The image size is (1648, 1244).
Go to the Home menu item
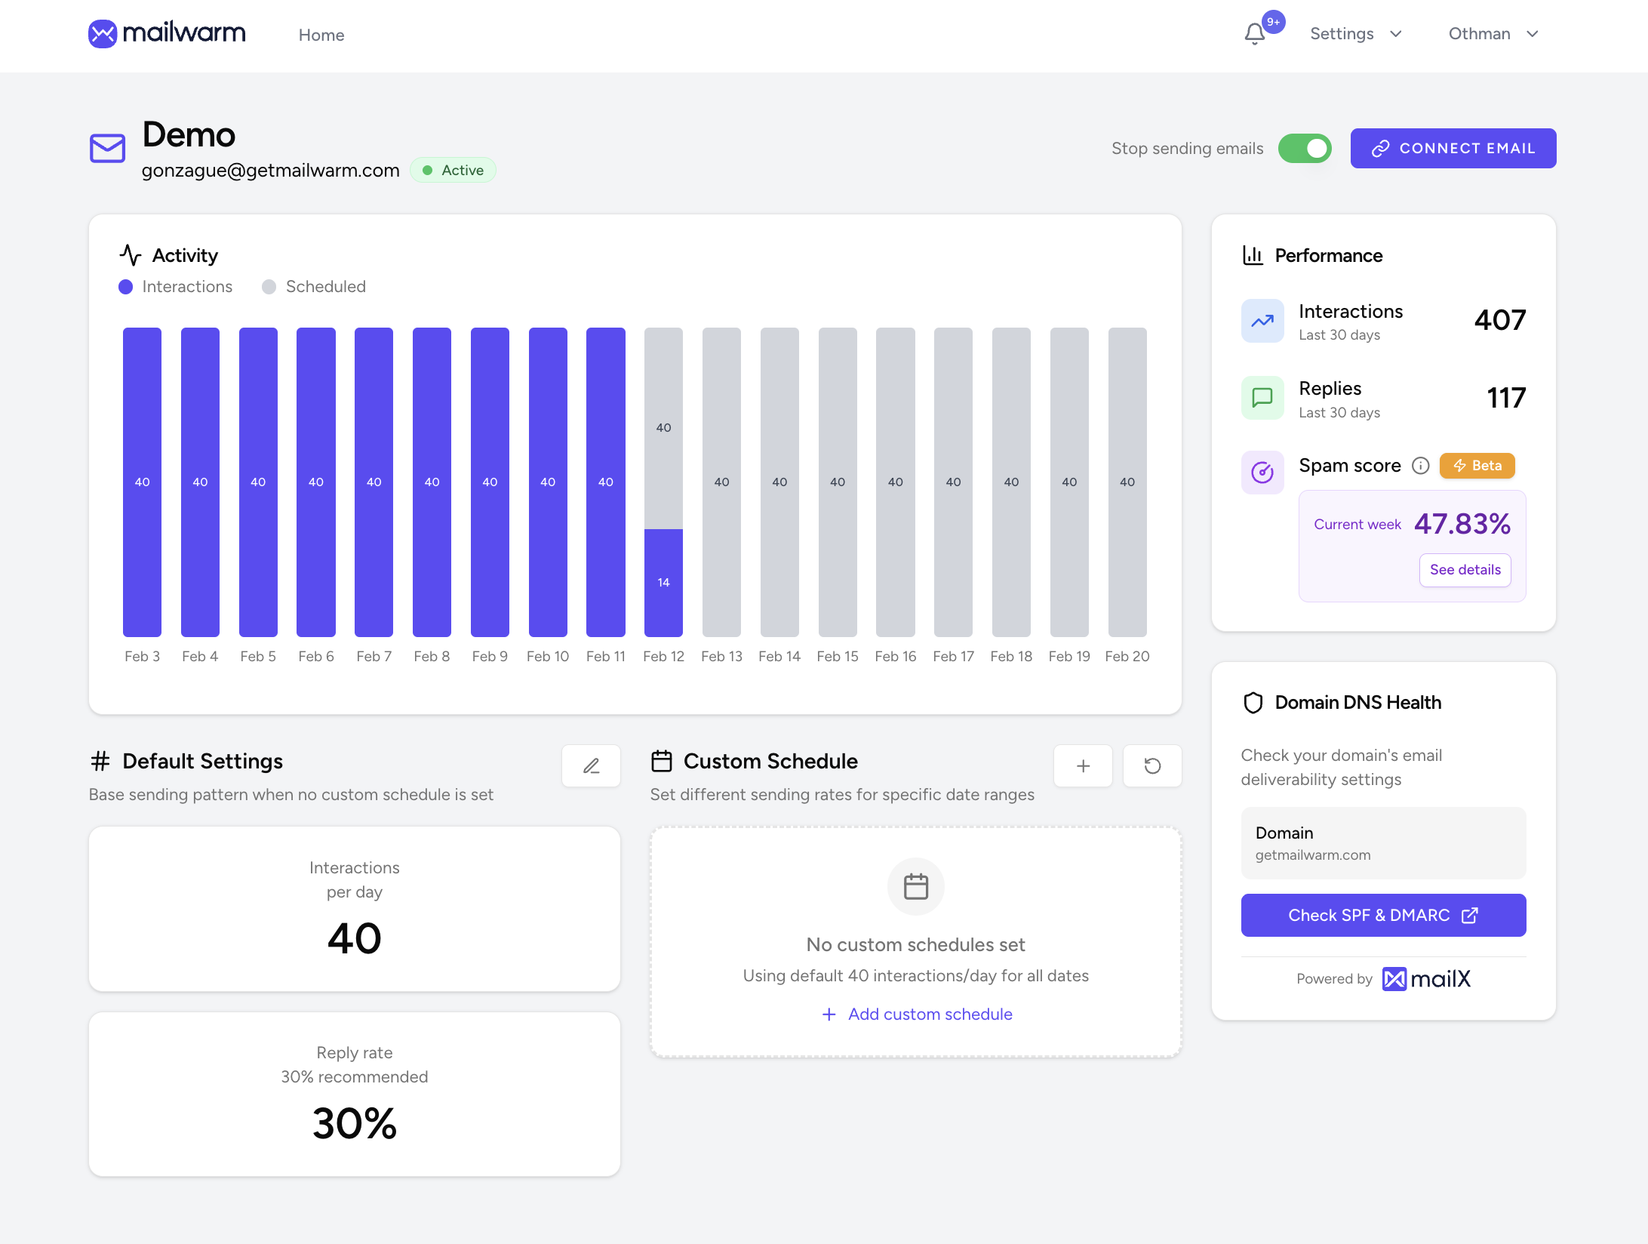321,35
